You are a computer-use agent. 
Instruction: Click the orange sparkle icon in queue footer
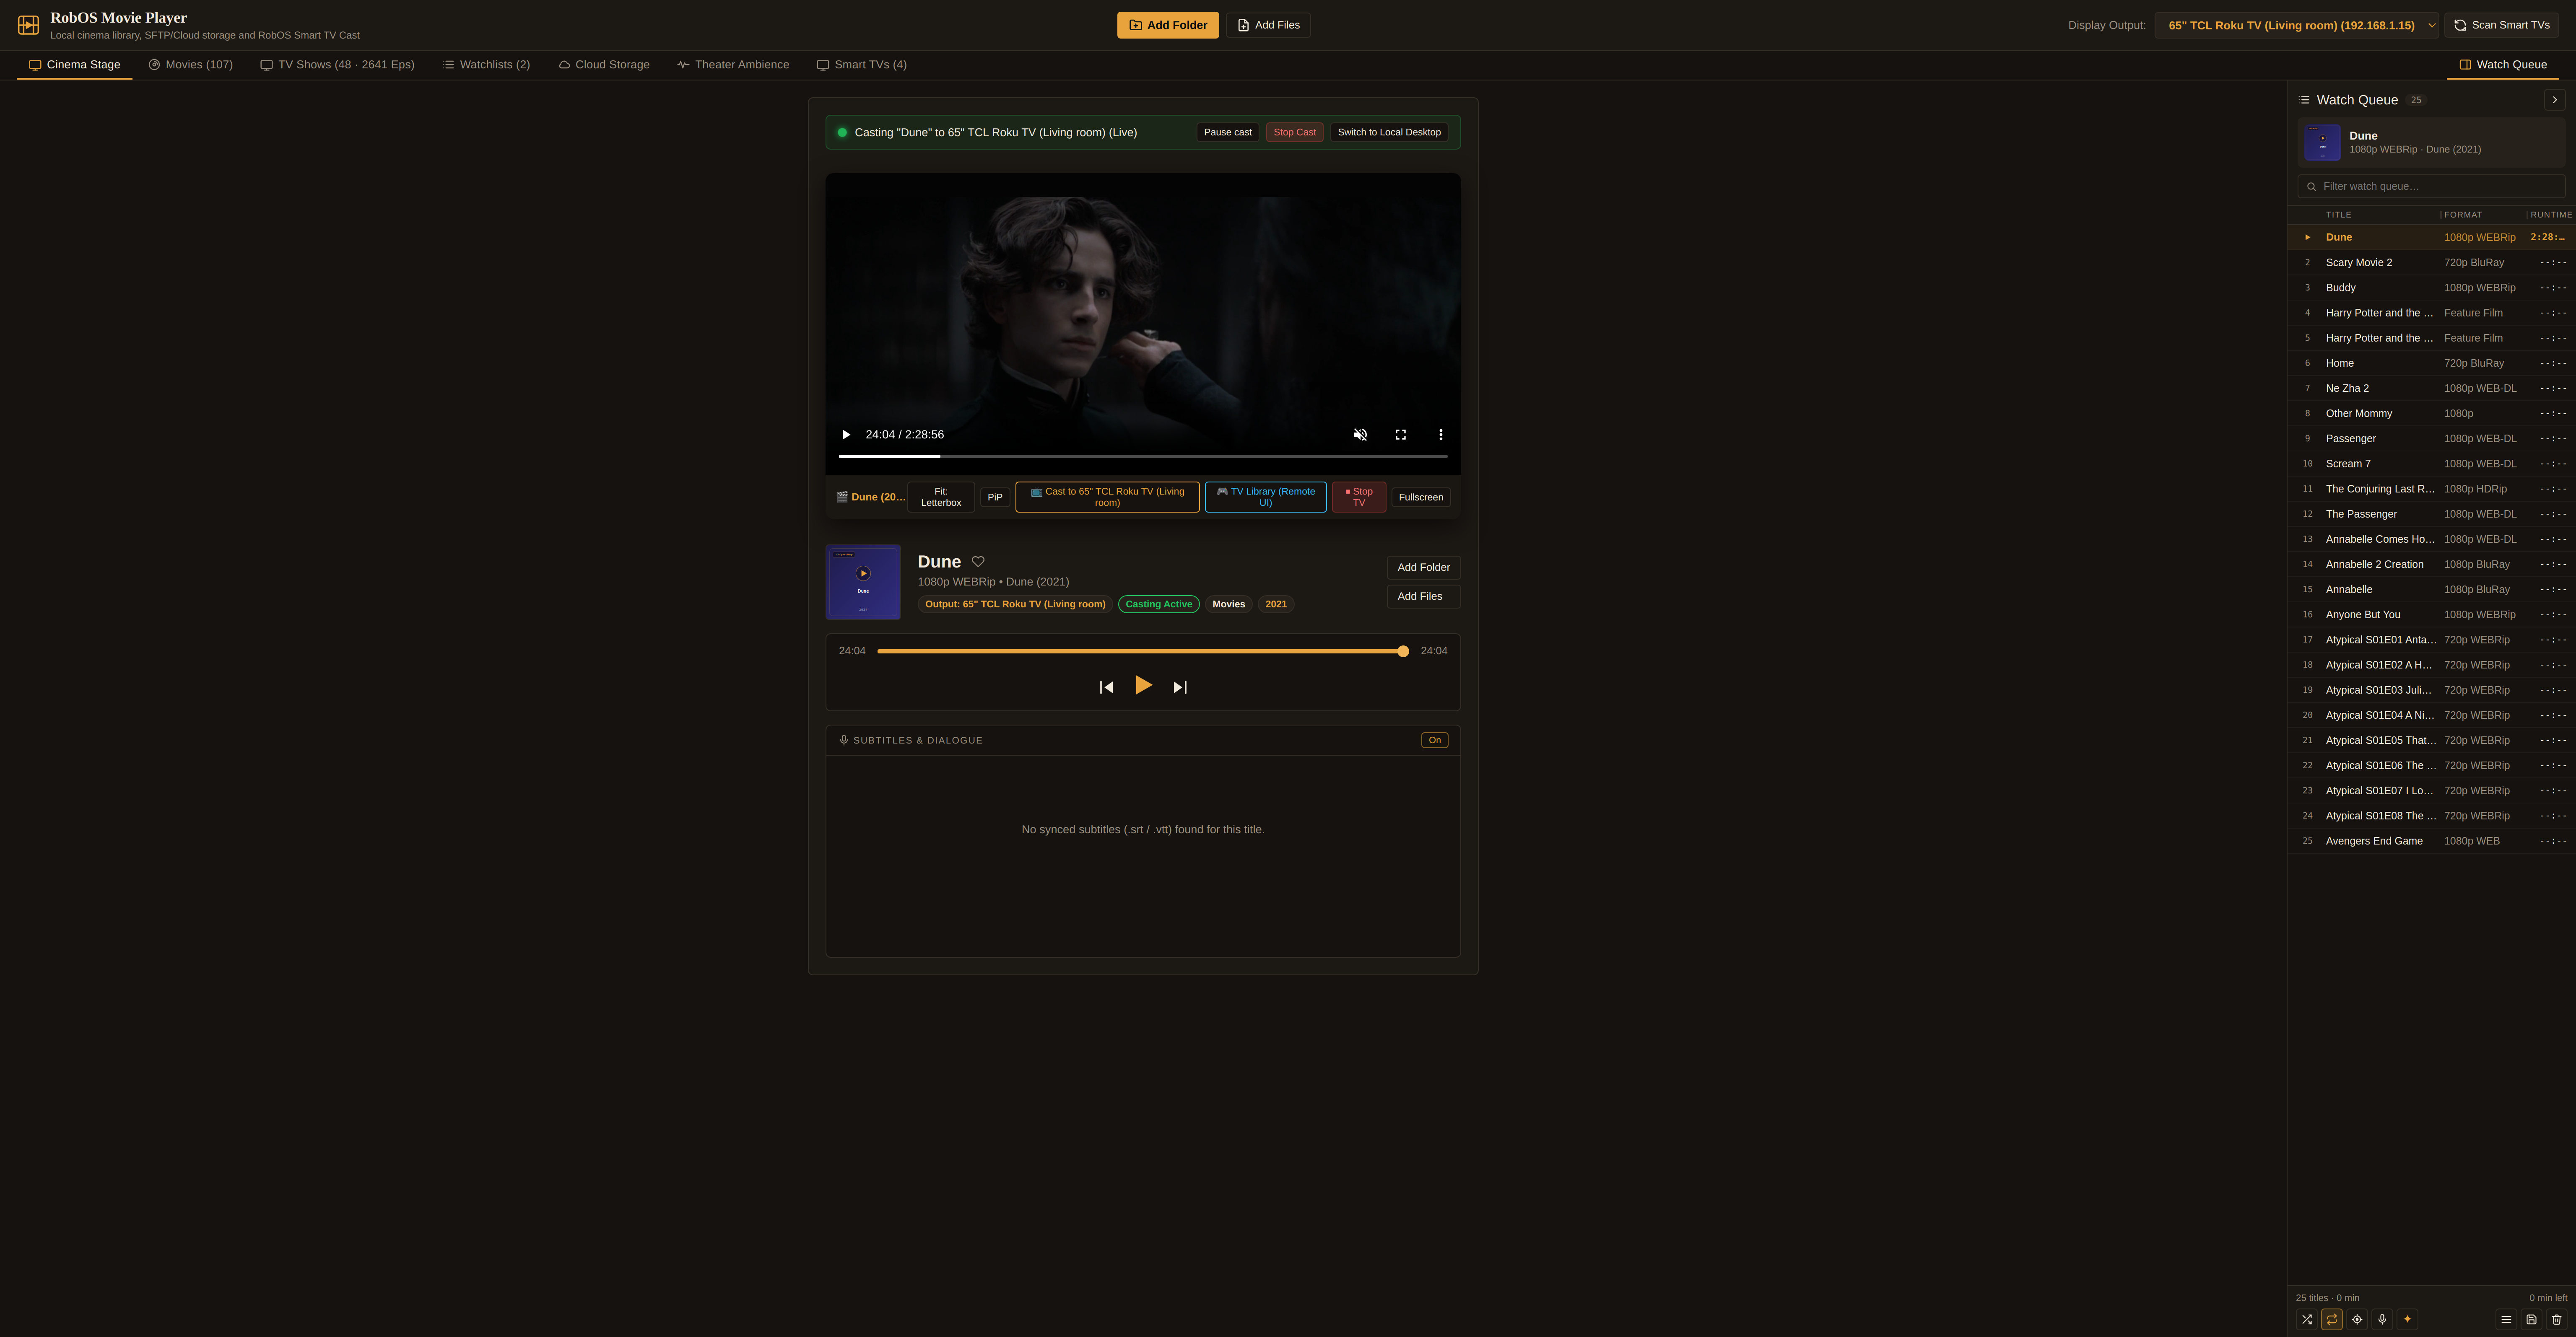pyautogui.click(x=2407, y=1319)
